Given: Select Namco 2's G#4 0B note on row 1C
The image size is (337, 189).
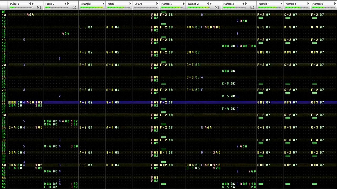Looking at the screenshot, I should pyautogui.click(x=193, y=52).
